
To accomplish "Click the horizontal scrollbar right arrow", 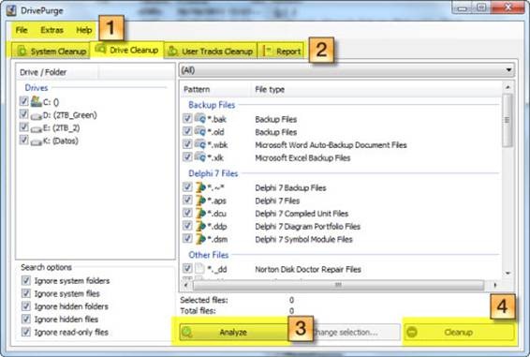I will (495, 285).
